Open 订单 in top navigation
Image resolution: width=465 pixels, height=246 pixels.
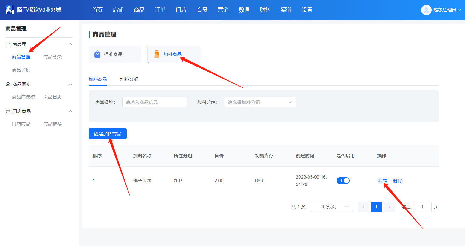[160, 10]
